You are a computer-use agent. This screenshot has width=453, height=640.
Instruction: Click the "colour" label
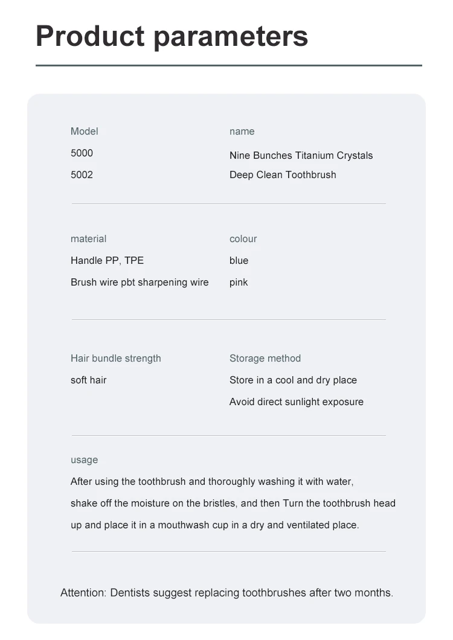point(243,238)
